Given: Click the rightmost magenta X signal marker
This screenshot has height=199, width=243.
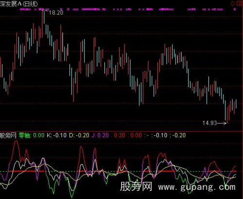Looking at the screenshot, I should 235,9.
